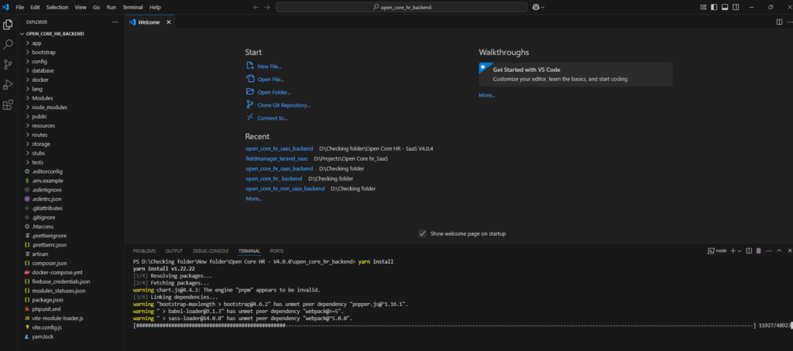
Task: Open the terminal launch profile dropdown
Action: coord(740,251)
